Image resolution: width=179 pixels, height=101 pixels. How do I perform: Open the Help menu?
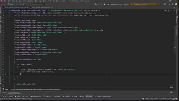coord(64,1)
